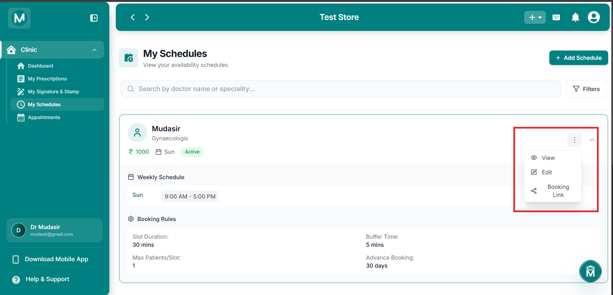613x295 pixels.
Task: Open My Signature & Stamp page
Action: pyautogui.click(x=57, y=92)
